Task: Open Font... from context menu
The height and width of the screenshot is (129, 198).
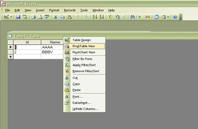Action: click(x=84, y=97)
